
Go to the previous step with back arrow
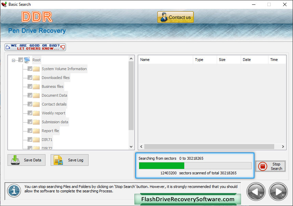click(x=256, y=192)
